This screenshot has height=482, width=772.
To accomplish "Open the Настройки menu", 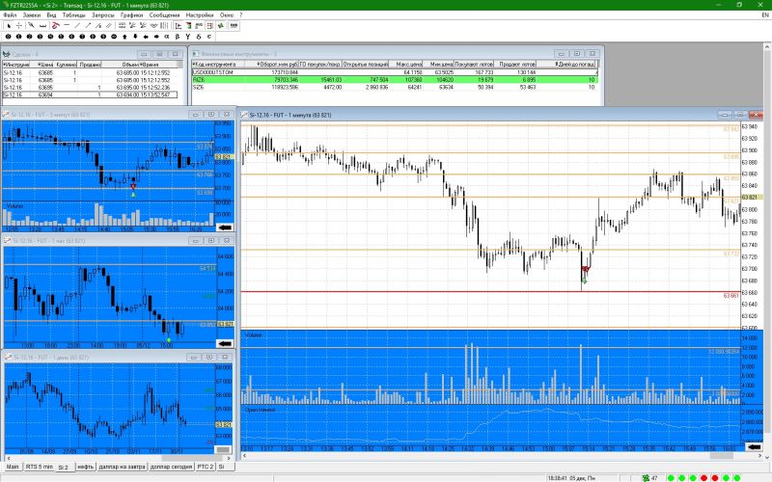I will pos(200,14).
